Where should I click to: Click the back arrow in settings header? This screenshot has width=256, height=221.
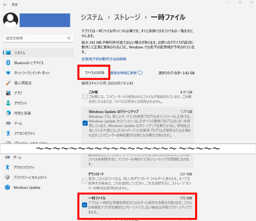coord(5,5)
